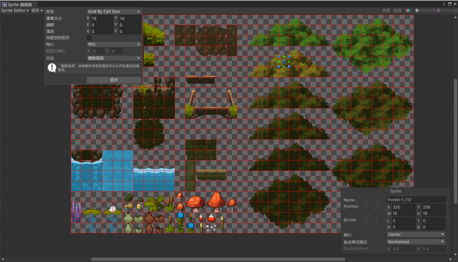The width and height of the screenshot is (458, 262).
Task: Click the sprite Name field Forest-1_112
Action: click(416, 200)
